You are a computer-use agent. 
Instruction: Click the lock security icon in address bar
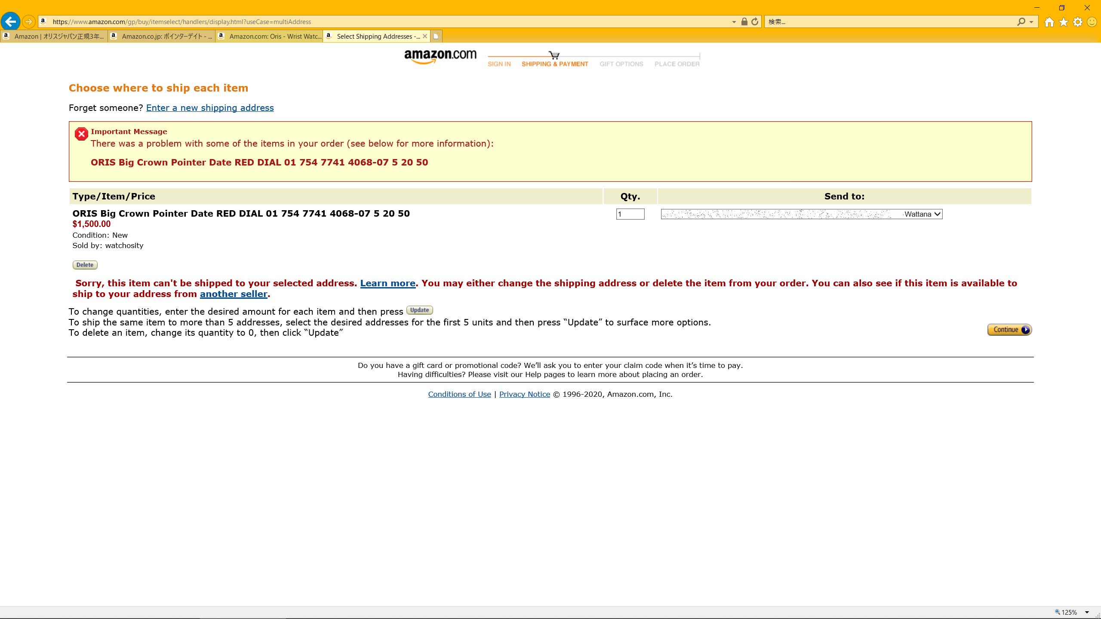pyautogui.click(x=744, y=21)
